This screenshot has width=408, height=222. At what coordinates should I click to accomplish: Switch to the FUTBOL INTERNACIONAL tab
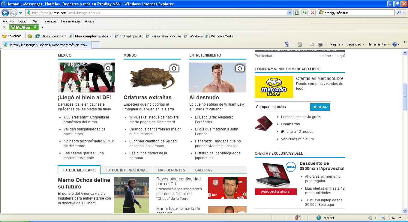pyautogui.click(x=126, y=170)
